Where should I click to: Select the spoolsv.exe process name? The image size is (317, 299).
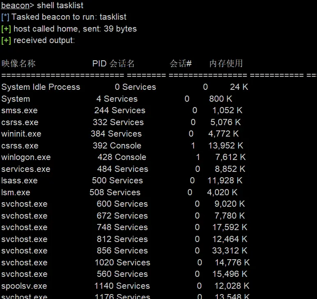(24, 286)
